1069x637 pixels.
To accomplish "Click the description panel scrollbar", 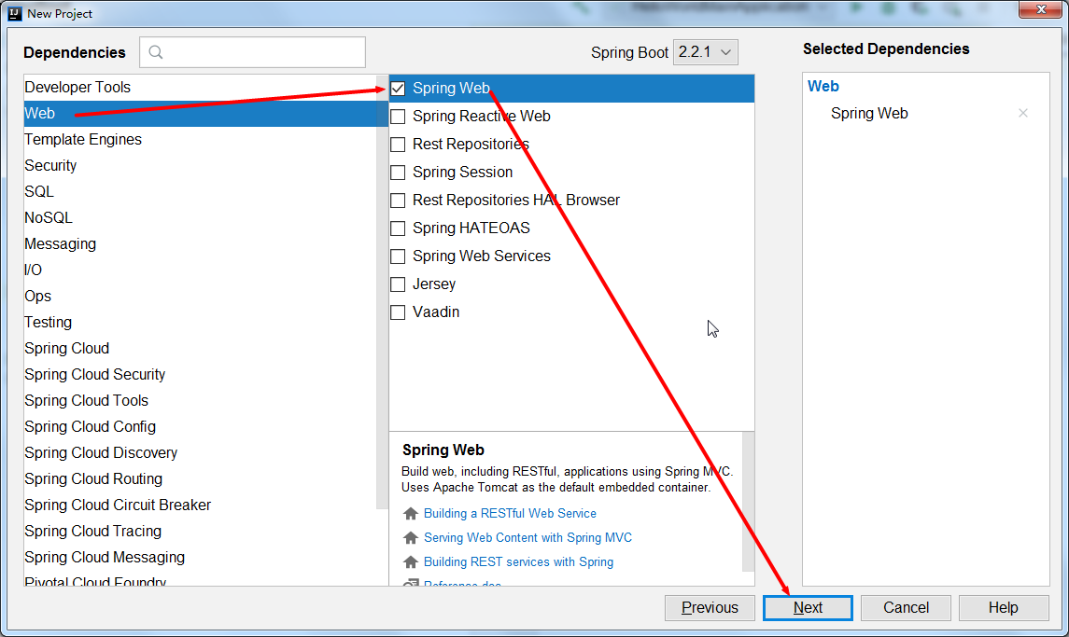I will click(x=749, y=502).
